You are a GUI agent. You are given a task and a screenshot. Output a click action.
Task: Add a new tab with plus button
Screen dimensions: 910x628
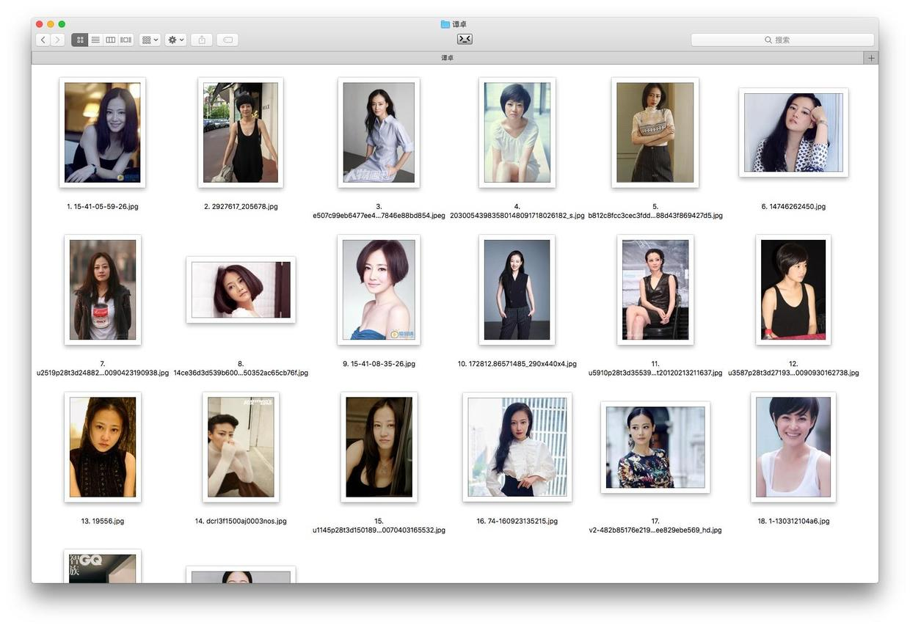(x=871, y=58)
